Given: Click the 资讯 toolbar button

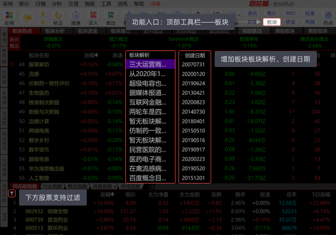Looking at the screenshot, I should [x=252, y=13].
